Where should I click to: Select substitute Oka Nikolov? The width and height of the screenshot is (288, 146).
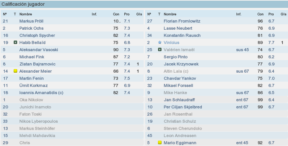[x=72, y=100]
